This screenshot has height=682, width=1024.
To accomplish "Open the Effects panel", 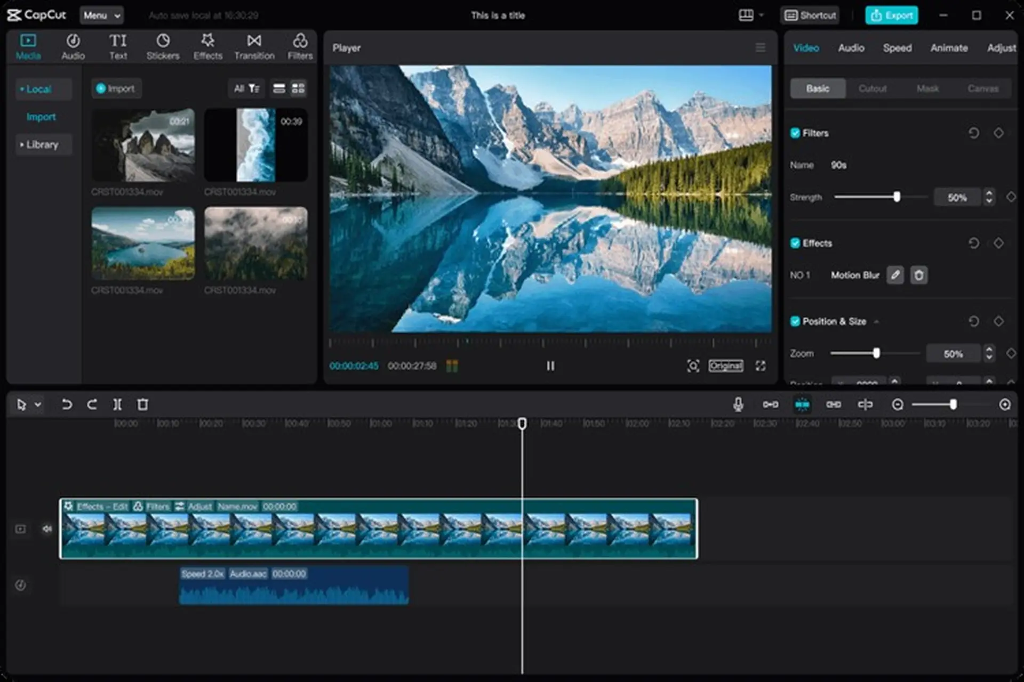I will (208, 45).
